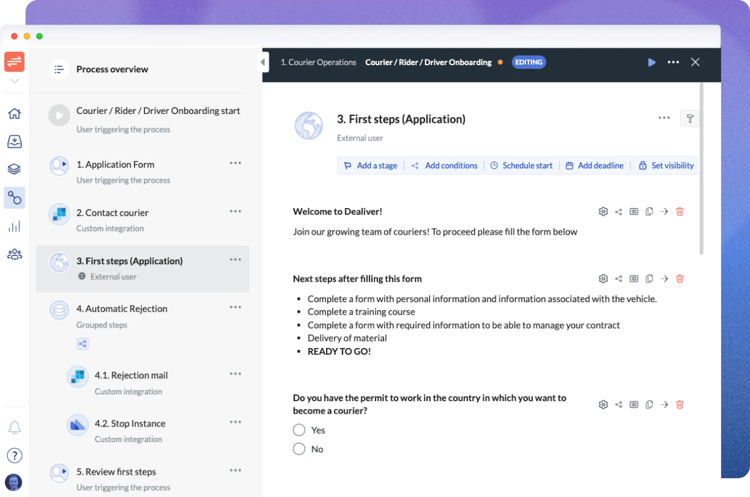Screen dimensions: 750x497
Task: Duplicate the Welcome to Dealiver block
Action: 649,212
